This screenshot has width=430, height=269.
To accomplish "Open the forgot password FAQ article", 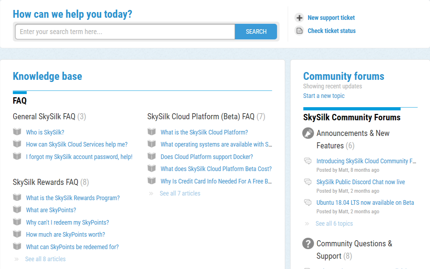I will coord(79,157).
